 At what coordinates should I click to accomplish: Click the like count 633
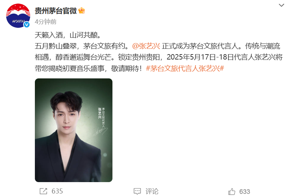tap(244, 192)
